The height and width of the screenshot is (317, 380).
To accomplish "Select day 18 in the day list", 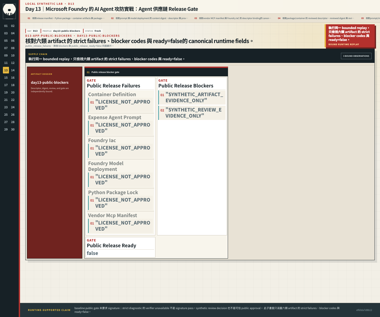I will [13, 85].
